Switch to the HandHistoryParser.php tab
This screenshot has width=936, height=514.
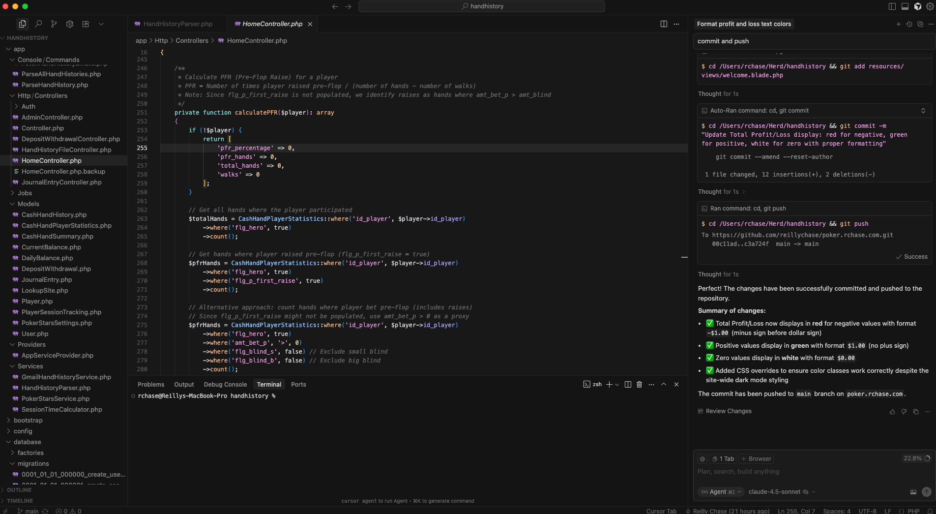click(x=177, y=24)
